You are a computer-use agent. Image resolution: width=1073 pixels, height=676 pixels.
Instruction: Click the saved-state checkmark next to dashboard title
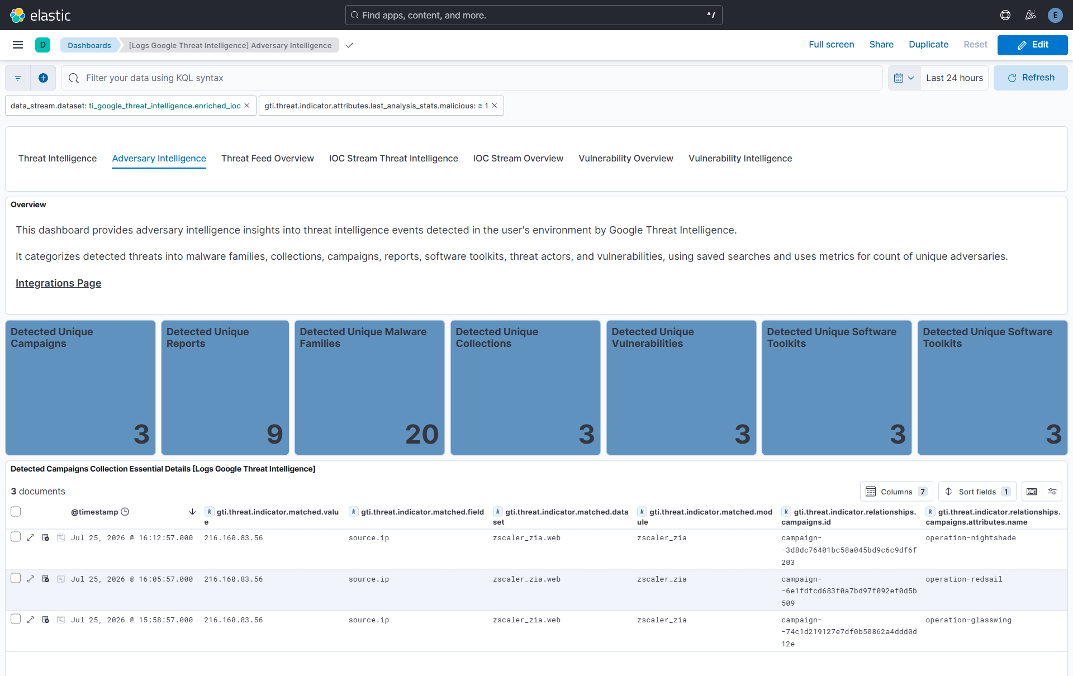coord(349,45)
